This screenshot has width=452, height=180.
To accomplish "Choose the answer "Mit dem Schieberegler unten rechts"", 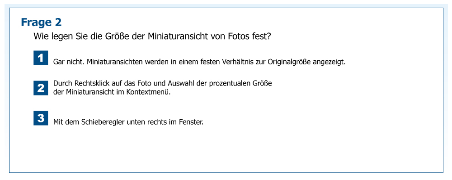I will point(128,121).
